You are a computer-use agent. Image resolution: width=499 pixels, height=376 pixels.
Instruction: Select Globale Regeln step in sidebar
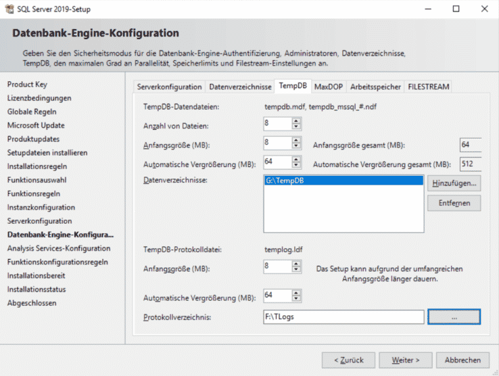(x=32, y=112)
